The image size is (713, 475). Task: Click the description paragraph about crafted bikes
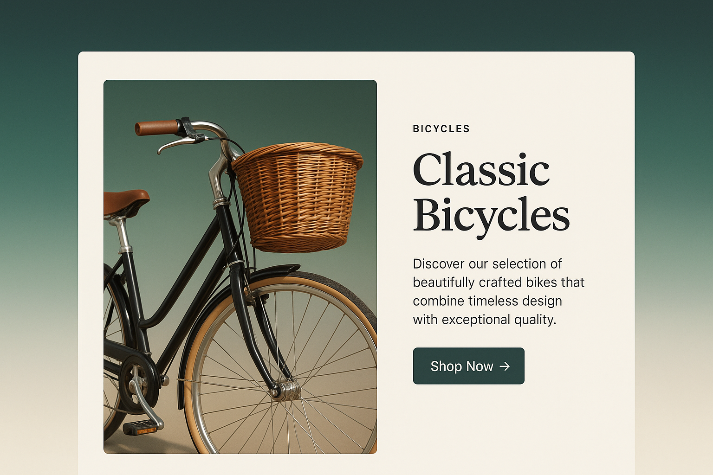click(498, 291)
